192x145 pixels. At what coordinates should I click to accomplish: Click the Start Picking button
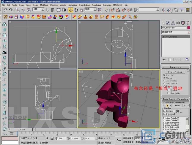coord(175,72)
